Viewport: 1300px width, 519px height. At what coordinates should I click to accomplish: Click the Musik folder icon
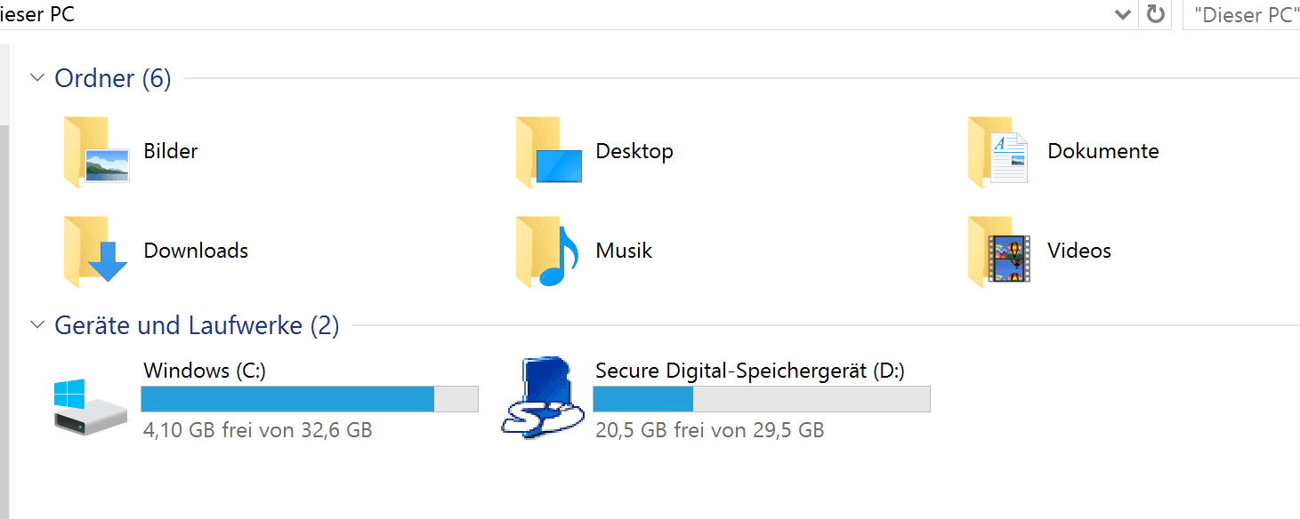(547, 252)
